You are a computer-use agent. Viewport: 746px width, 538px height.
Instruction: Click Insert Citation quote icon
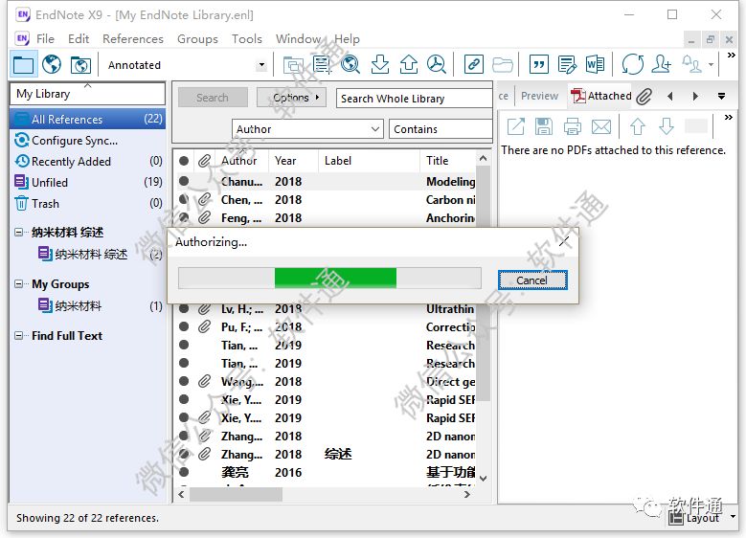pos(539,65)
